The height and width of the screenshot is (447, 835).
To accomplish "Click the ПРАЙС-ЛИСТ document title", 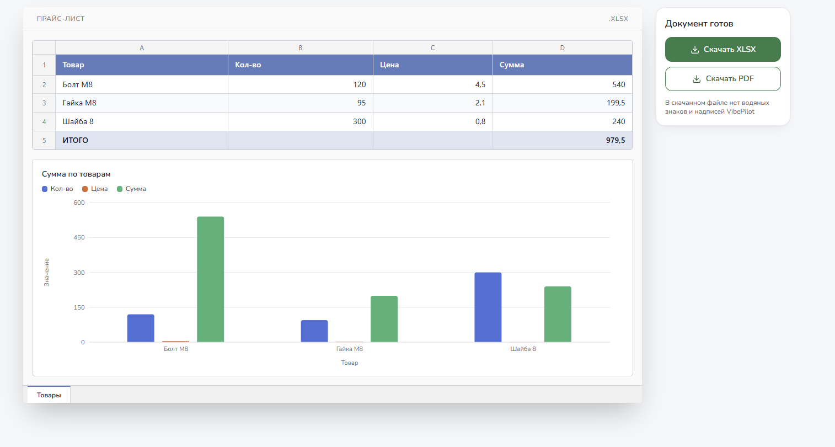I will 61,19.
